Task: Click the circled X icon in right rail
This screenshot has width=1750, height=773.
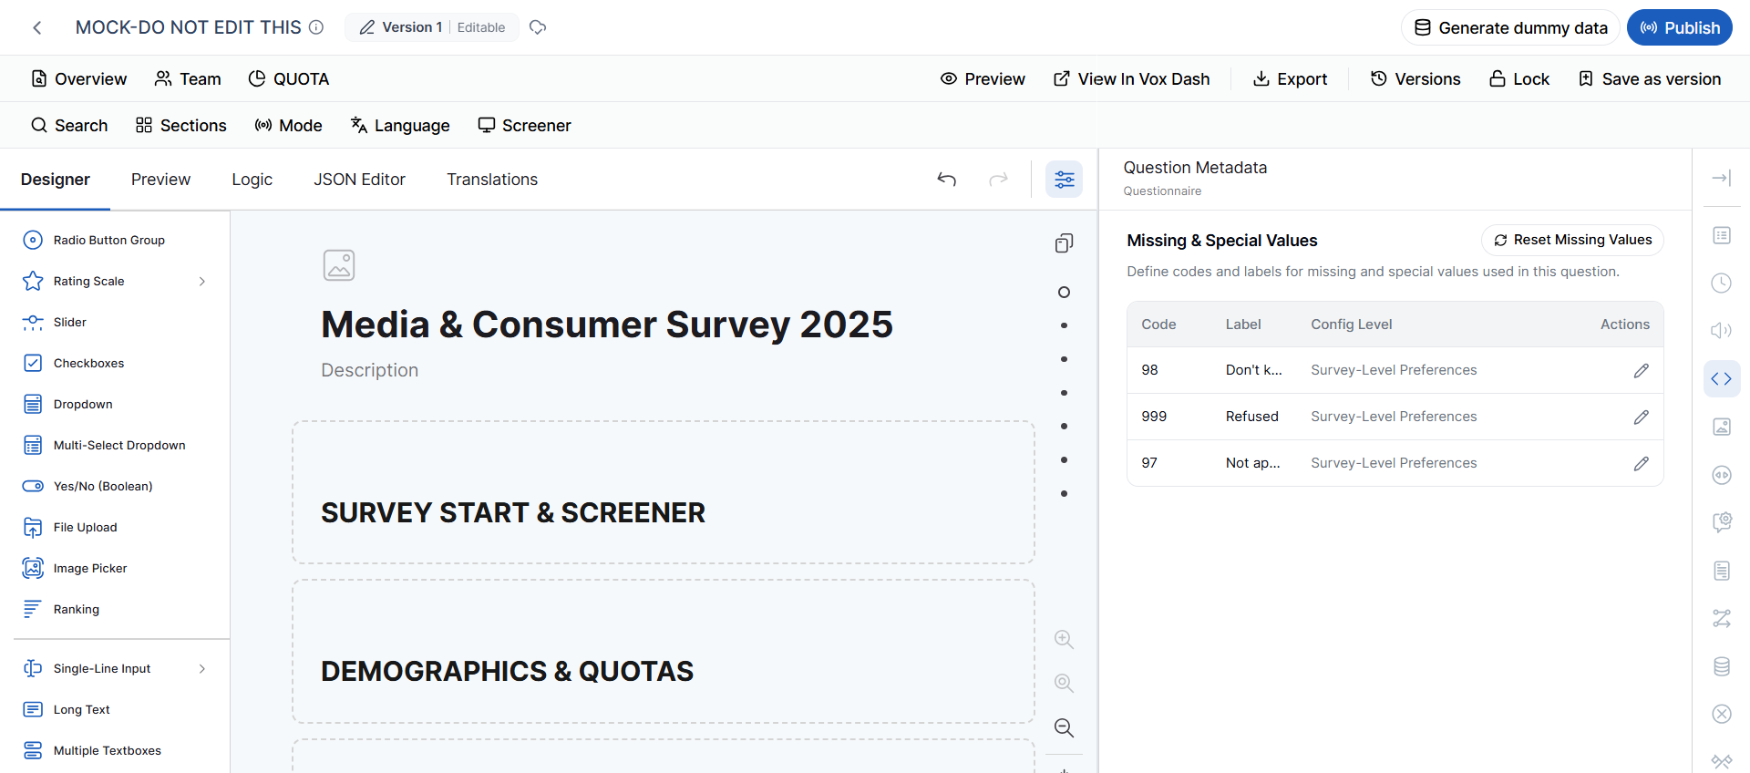Action: click(1722, 714)
